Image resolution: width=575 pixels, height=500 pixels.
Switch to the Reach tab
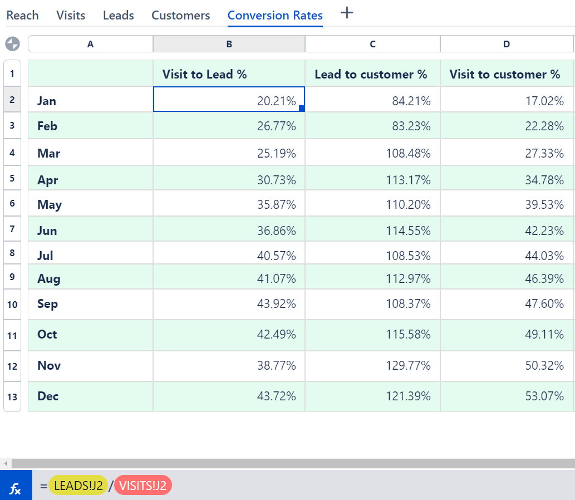point(22,15)
